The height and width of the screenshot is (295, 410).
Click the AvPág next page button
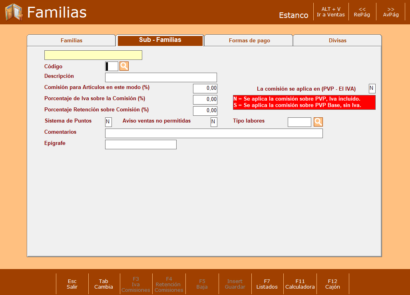(391, 12)
